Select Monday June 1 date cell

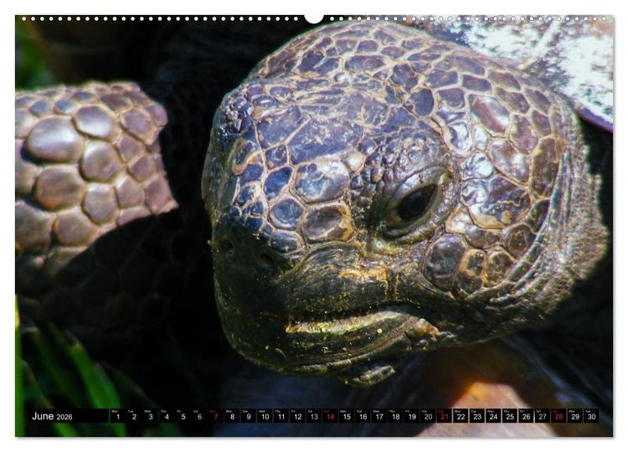(118, 415)
